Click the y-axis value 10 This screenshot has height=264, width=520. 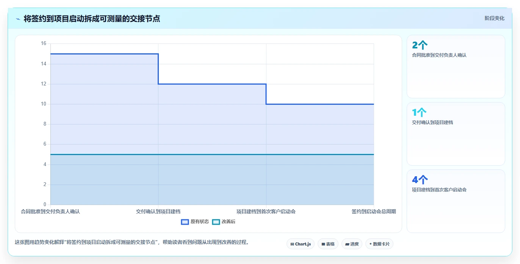point(44,104)
